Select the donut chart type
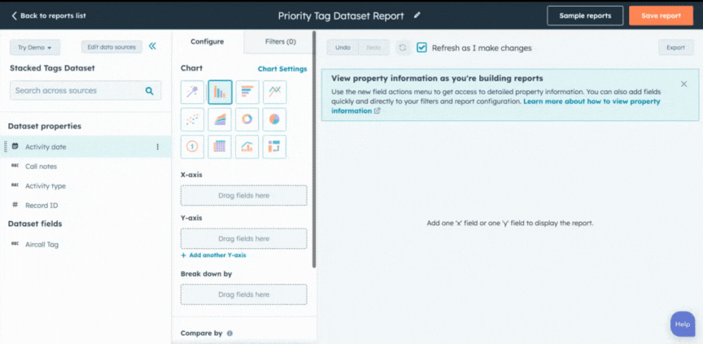 (x=247, y=120)
